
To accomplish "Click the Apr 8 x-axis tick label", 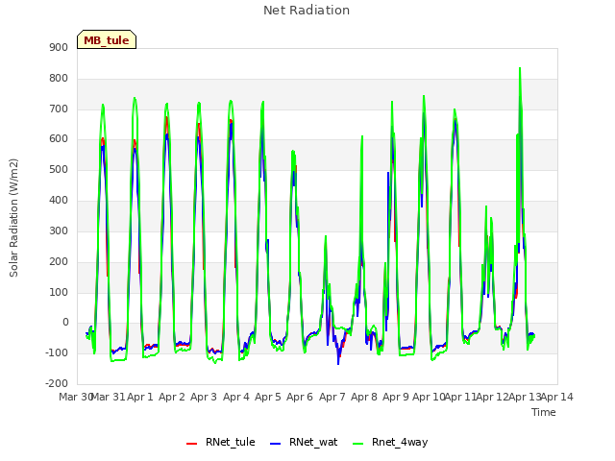I will pyautogui.click(x=364, y=397).
